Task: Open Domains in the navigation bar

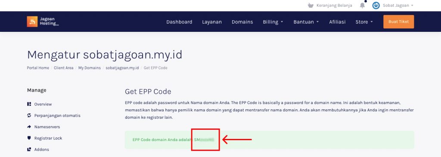Action: 242,22
